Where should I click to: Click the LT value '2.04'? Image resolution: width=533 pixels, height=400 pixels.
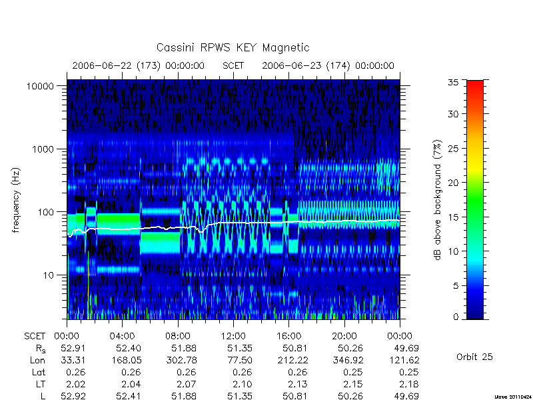131,384
